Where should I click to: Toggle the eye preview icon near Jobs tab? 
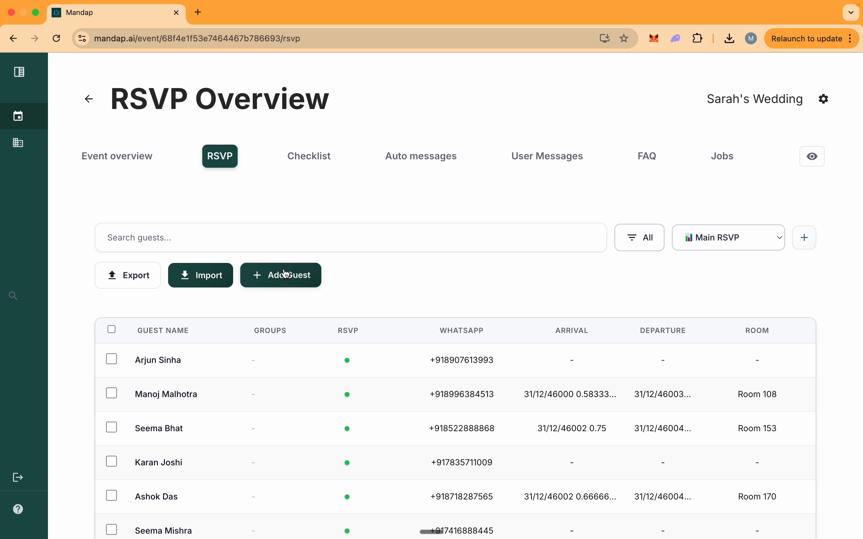click(812, 156)
